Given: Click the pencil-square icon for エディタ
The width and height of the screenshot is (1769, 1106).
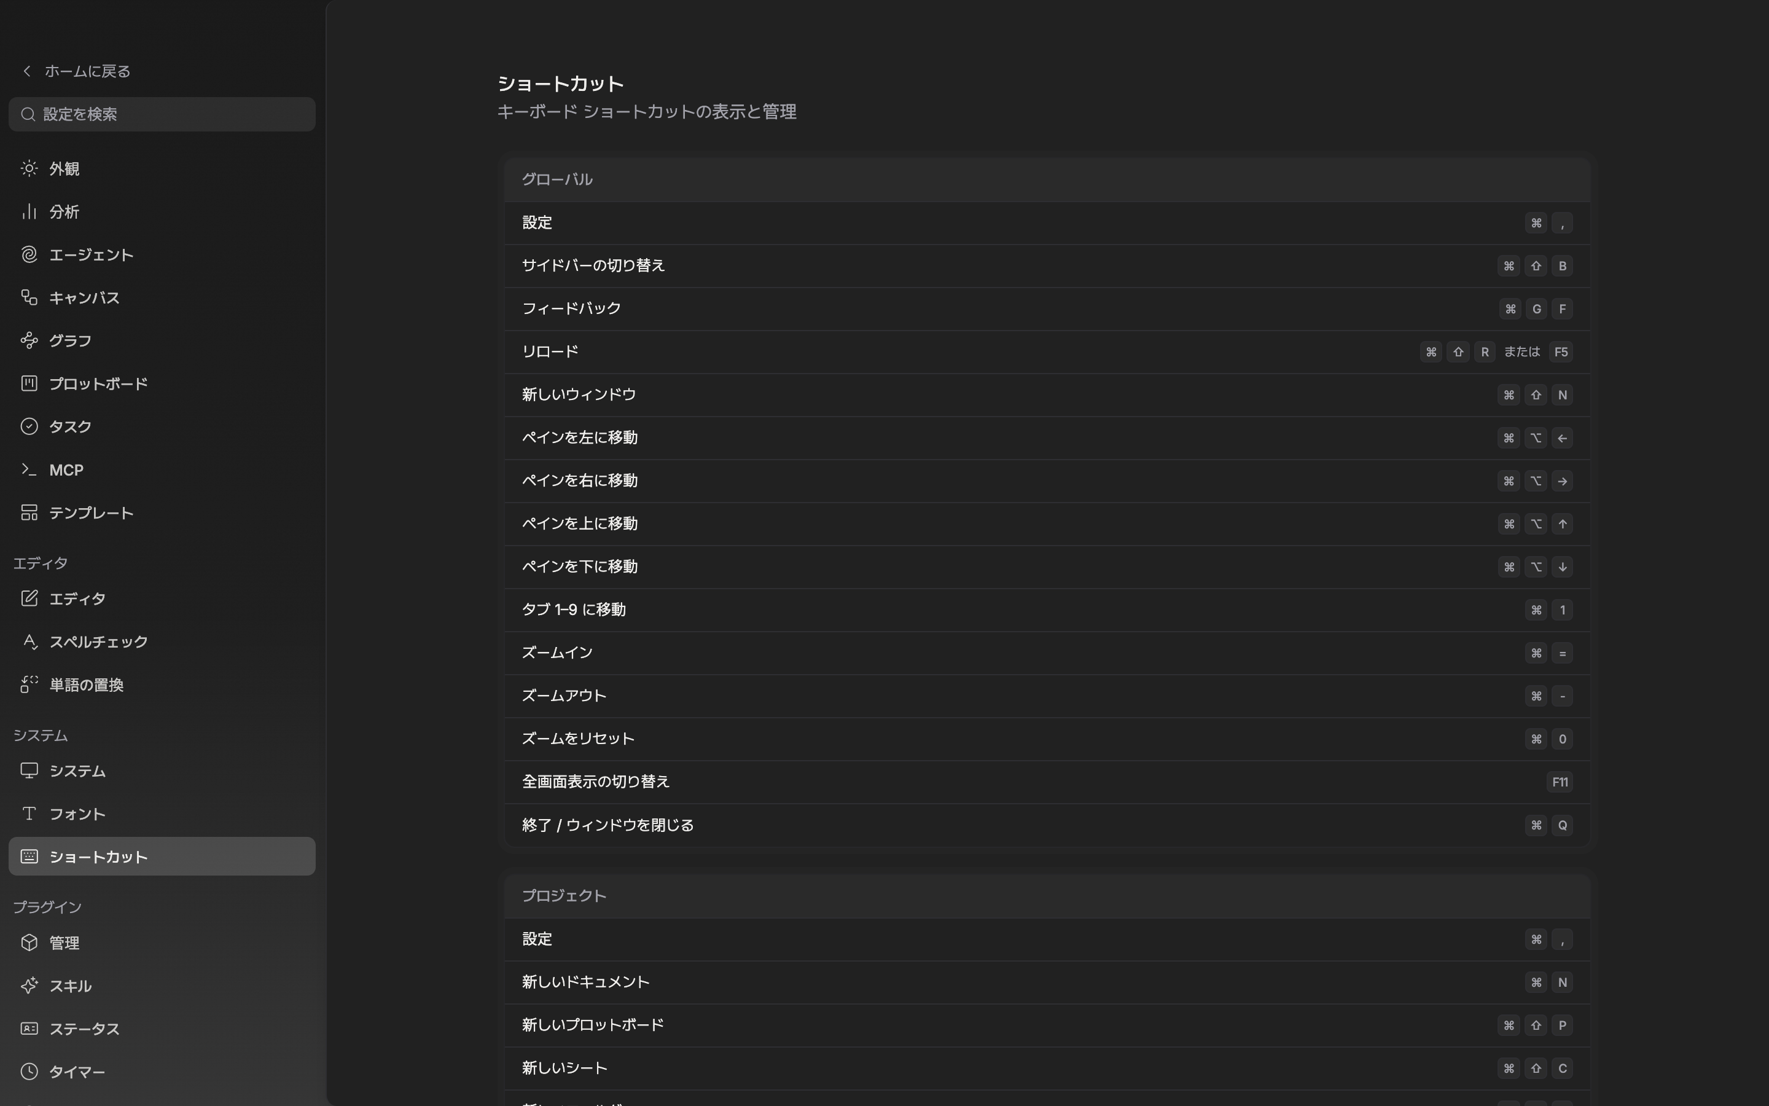Looking at the screenshot, I should pos(29,599).
